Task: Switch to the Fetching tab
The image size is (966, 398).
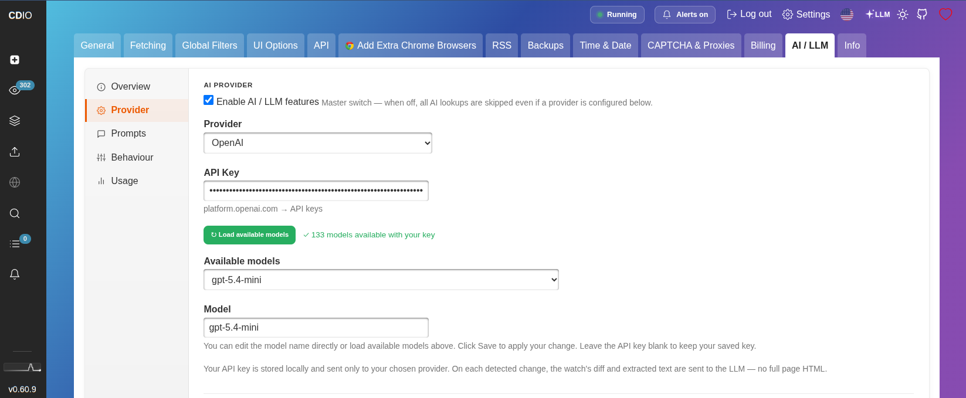Action: [148, 45]
